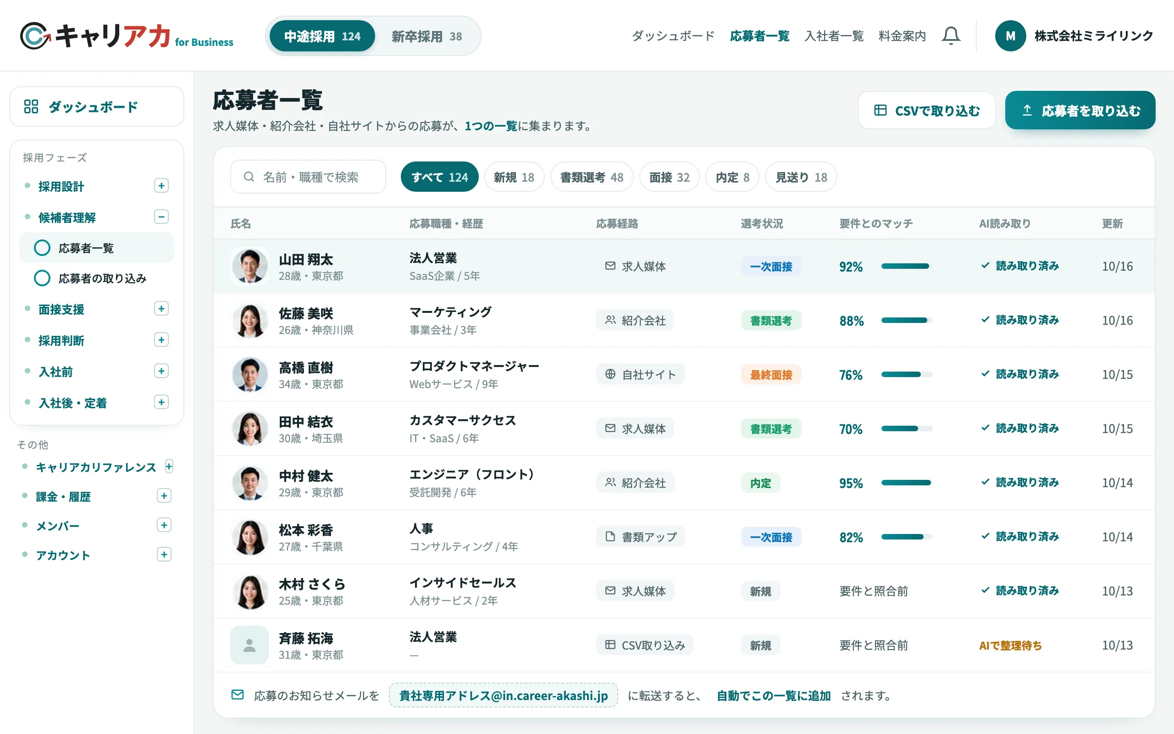Click 紹介会社 source badge in 佐藤 美咲 row

[x=635, y=320]
